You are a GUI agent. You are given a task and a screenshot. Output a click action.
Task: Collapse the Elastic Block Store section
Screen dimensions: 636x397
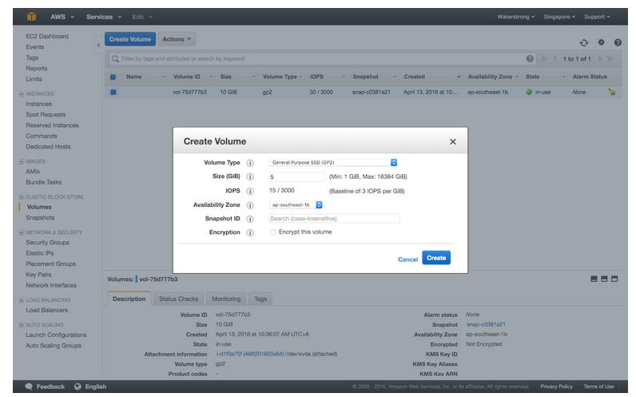(x=21, y=197)
